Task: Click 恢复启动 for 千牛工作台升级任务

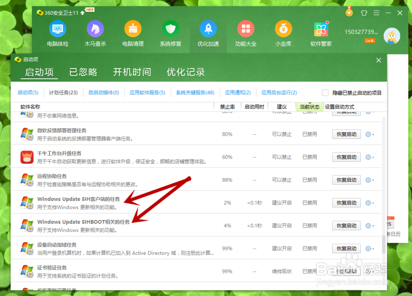Action: (346, 157)
